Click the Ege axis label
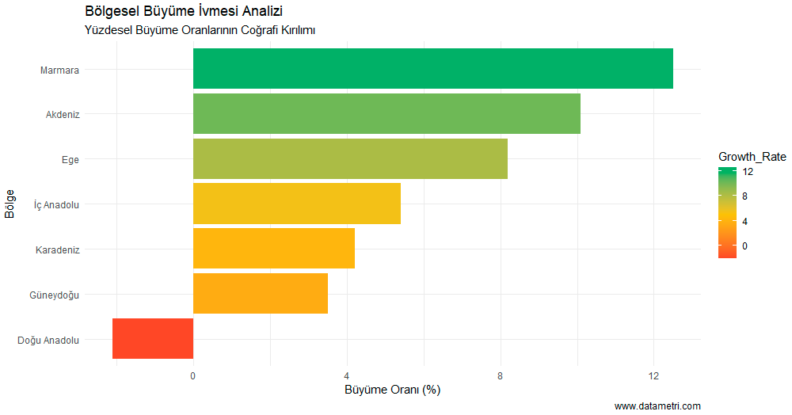The height and width of the screenshot is (415, 792). (70, 159)
